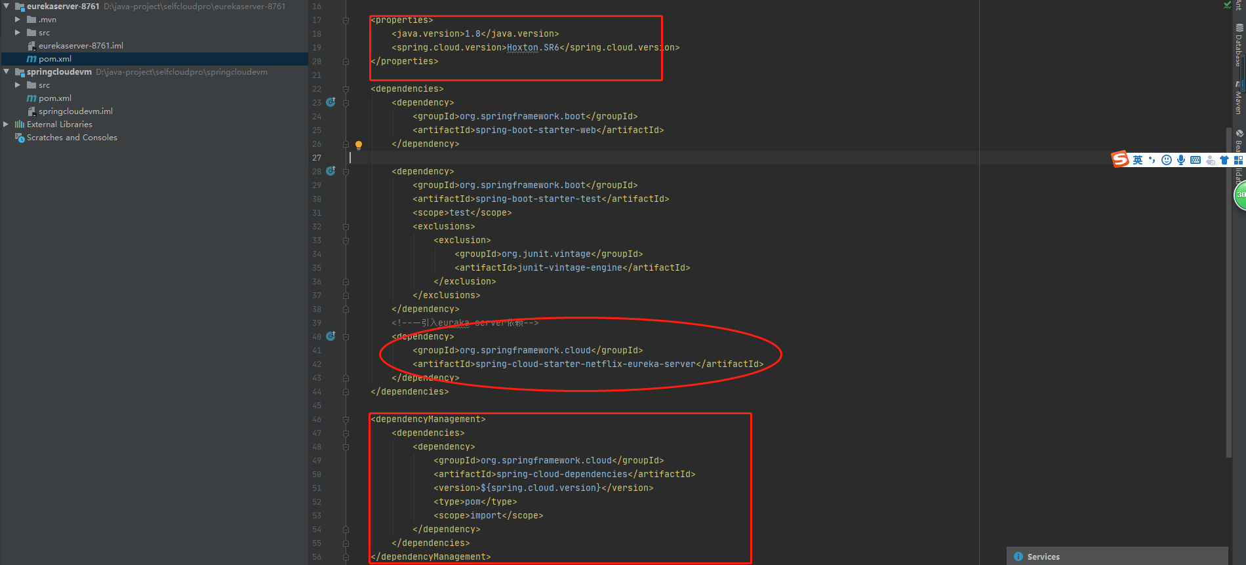Open the Sogou emoji smiley panel
The width and height of the screenshot is (1246, 565).
pyautogui.click(x=1167, y=160)
